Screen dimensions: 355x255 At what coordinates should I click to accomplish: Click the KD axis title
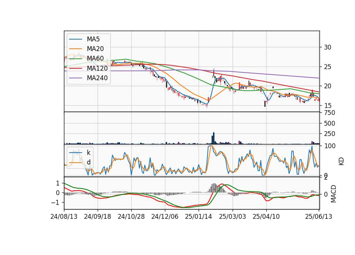click(x=341, y=161)
